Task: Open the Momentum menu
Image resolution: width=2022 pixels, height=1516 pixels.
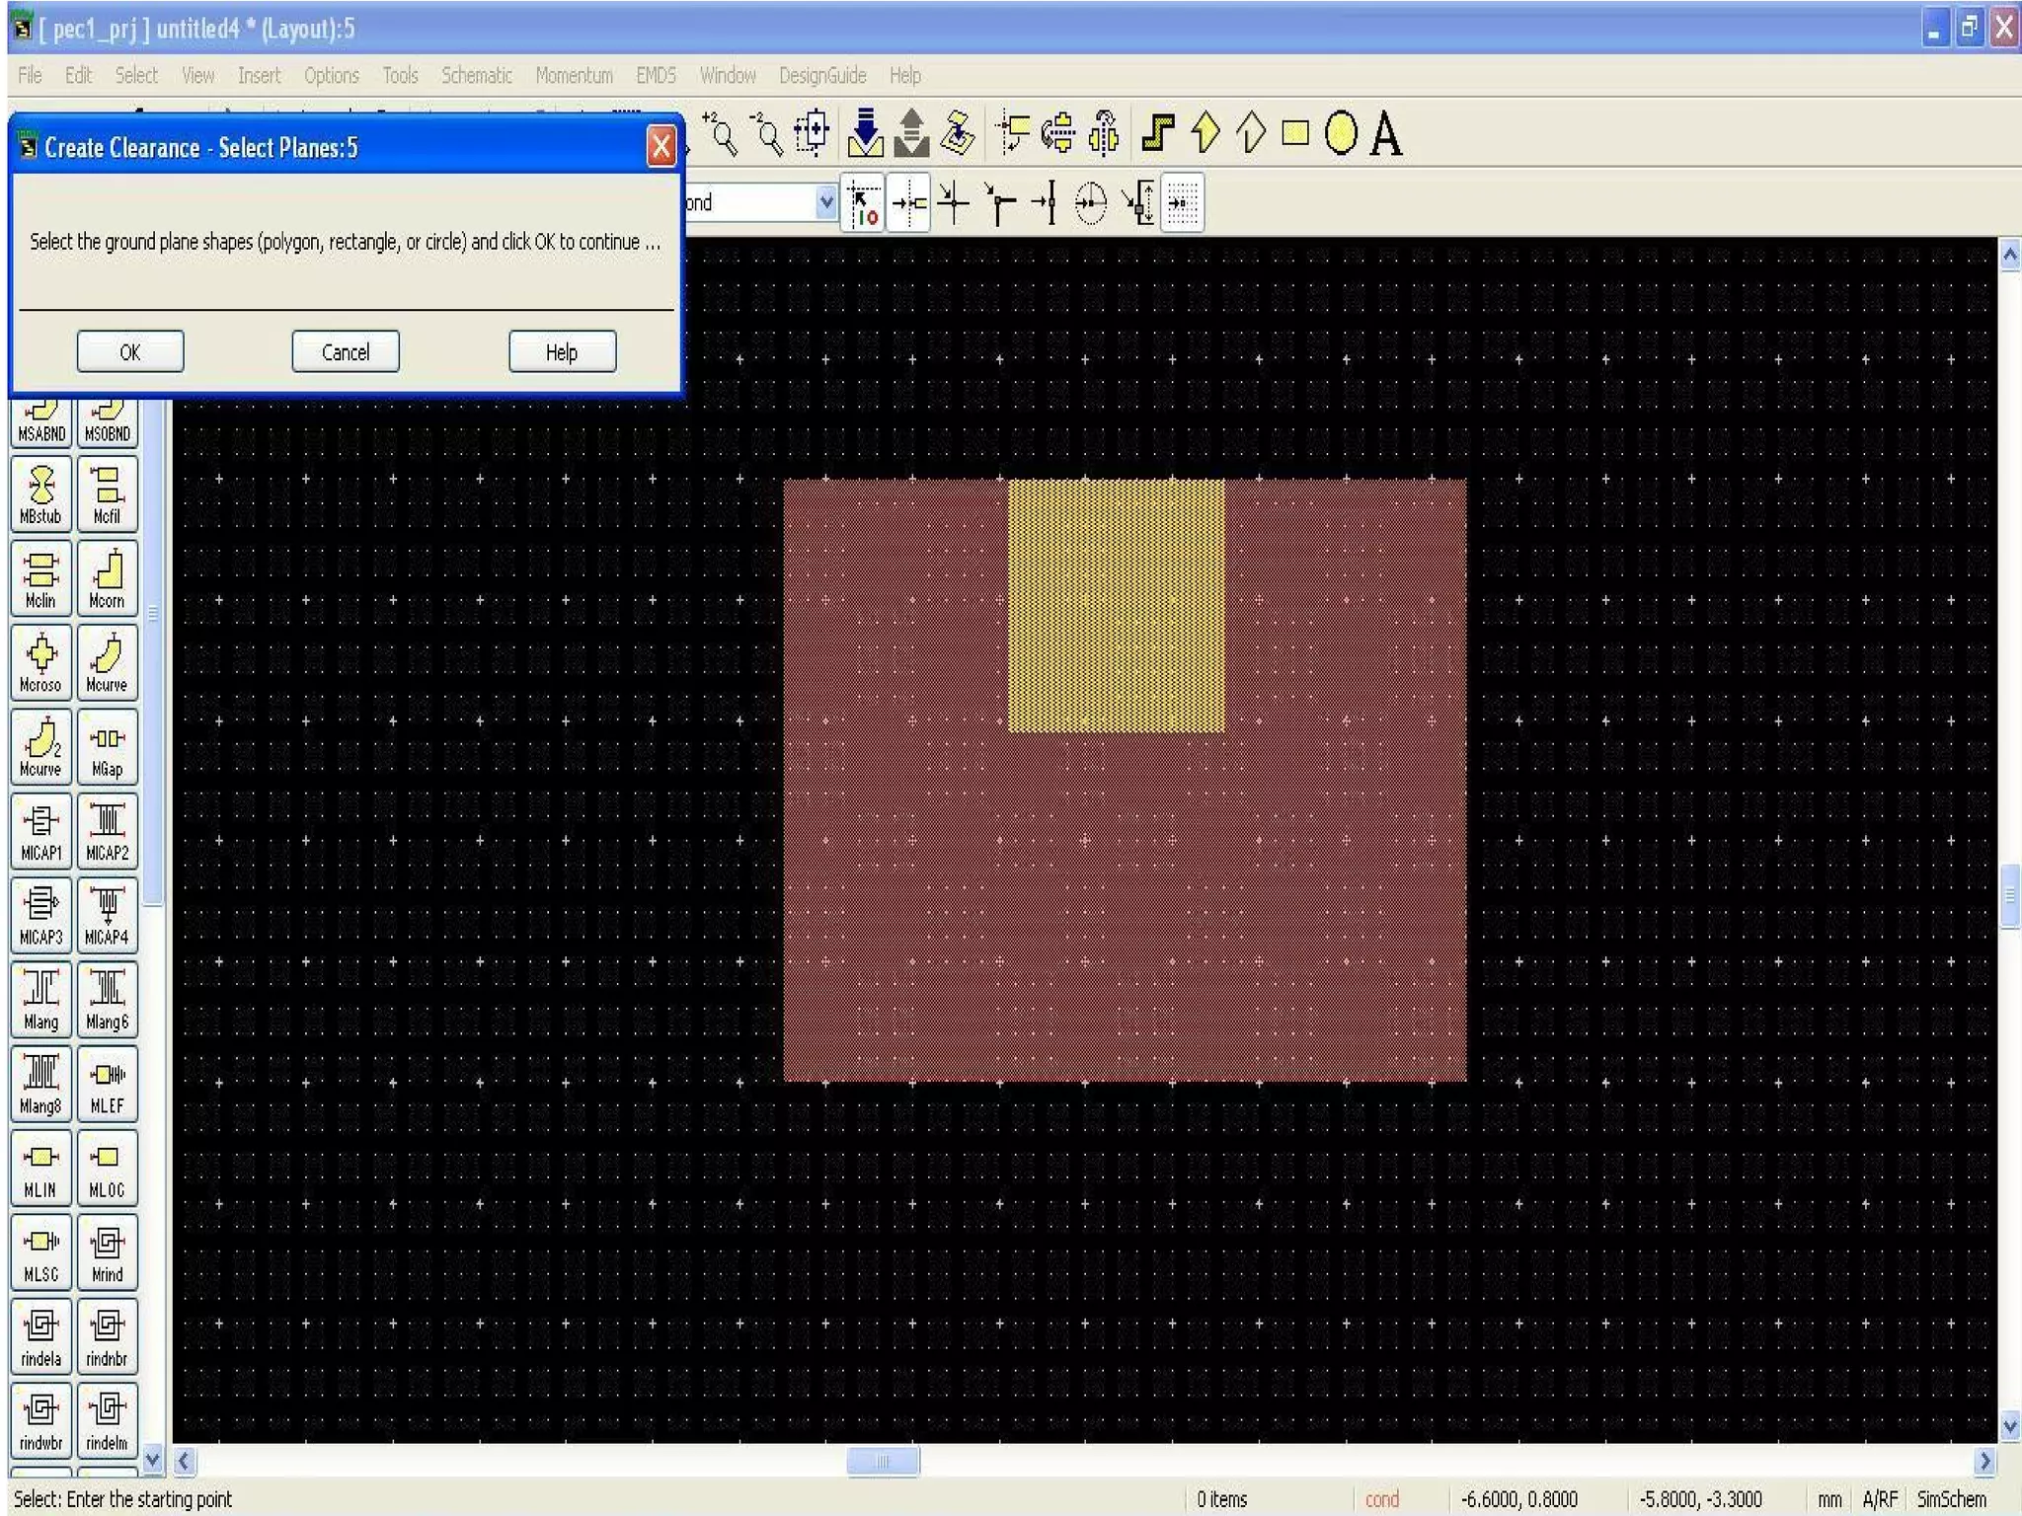Action: pos(574,76)
